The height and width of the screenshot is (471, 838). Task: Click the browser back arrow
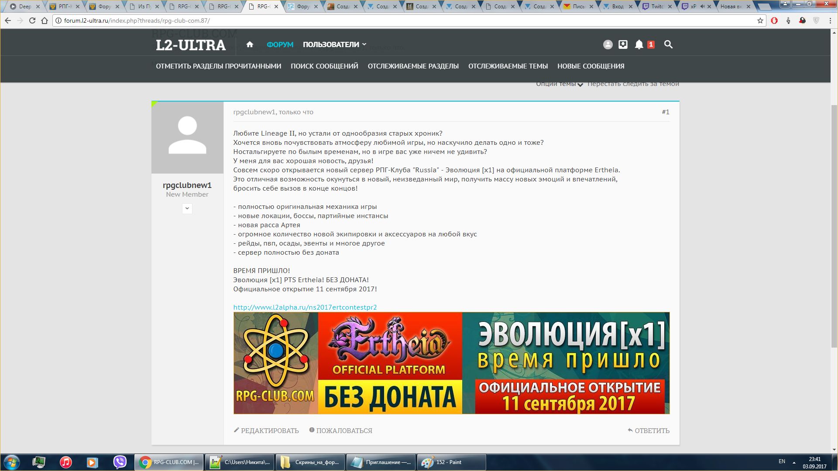tap(8, 20)
